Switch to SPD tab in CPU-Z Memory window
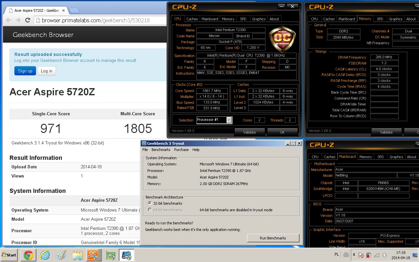This screenshot has height=262, width=419. pyautogui.click(x=380, y=19)
